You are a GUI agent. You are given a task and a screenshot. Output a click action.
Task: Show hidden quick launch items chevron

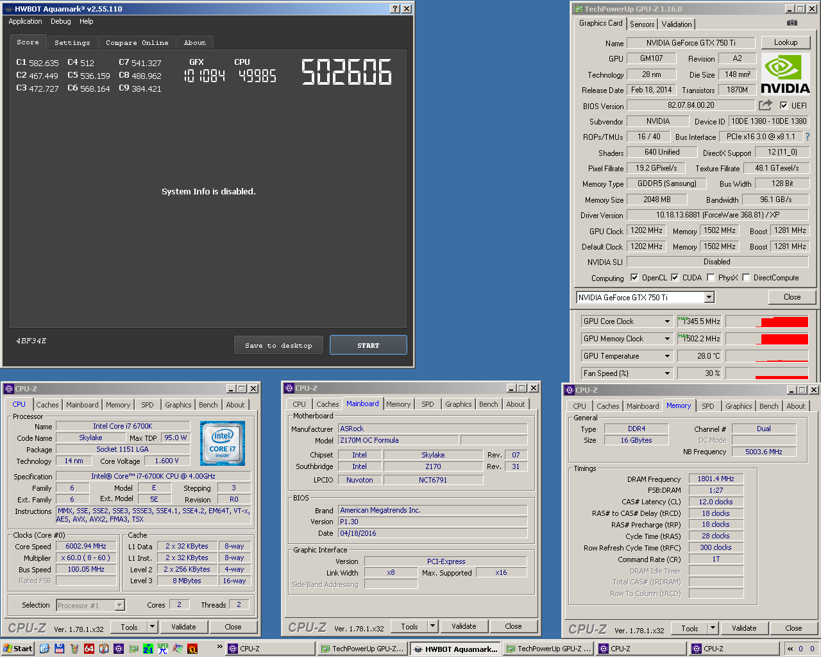click(220, 646)
